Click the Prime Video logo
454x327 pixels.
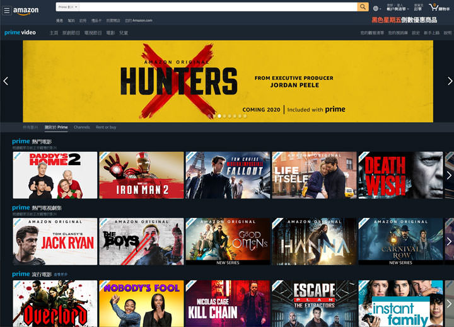pyautogui.click(x=20, y=33)
